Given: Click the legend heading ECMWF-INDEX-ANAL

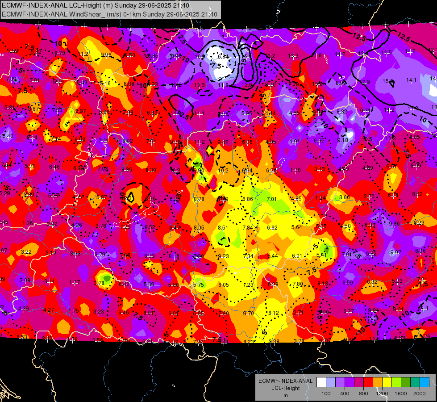Looking at the screenshot, I should coord(285,381).
